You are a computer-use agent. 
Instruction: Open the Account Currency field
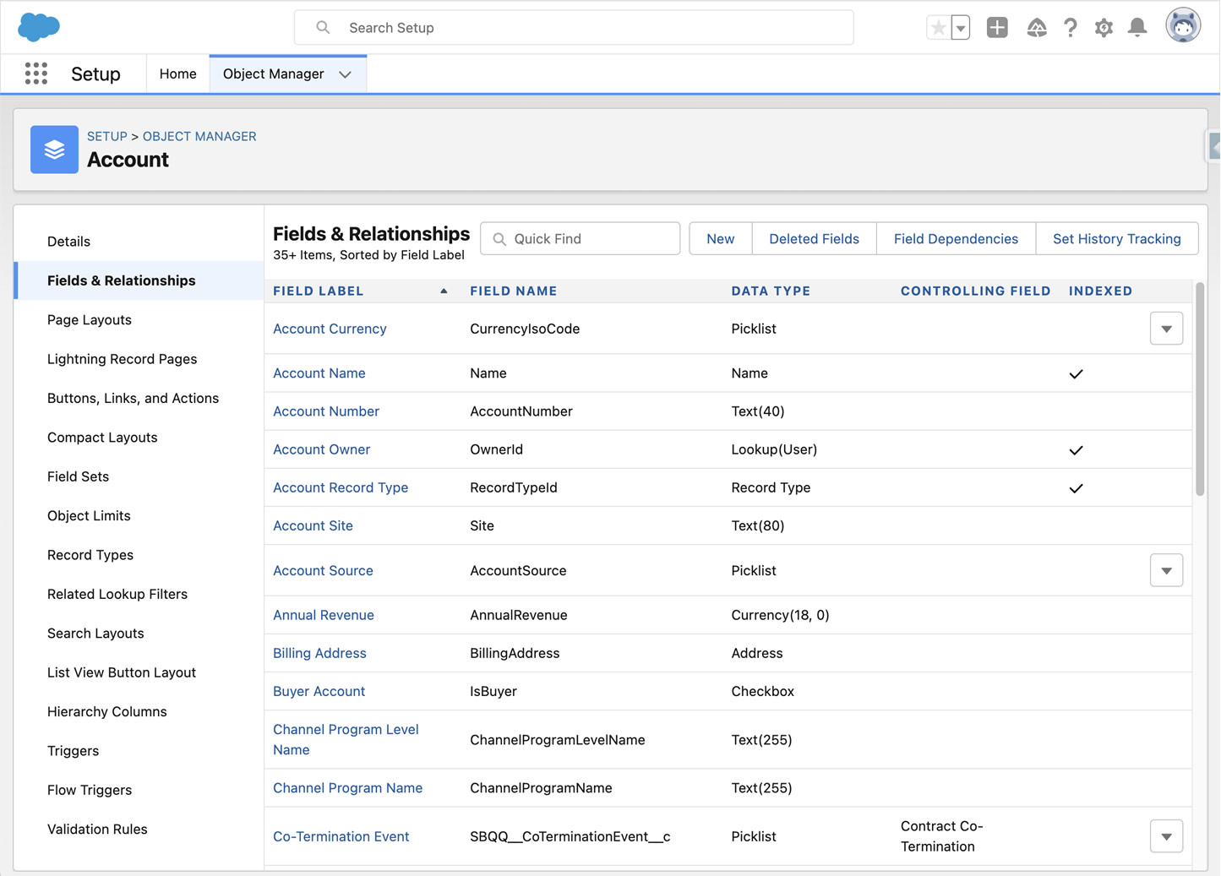[330, 329]
